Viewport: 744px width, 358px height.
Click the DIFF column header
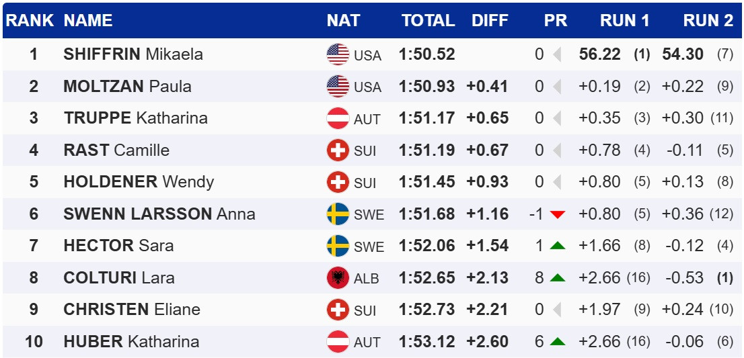pos(490,21)
